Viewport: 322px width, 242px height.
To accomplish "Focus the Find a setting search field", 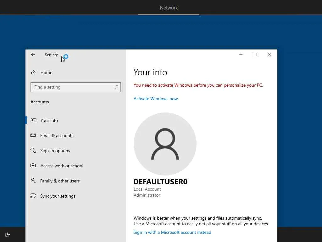I will point(75,87).
